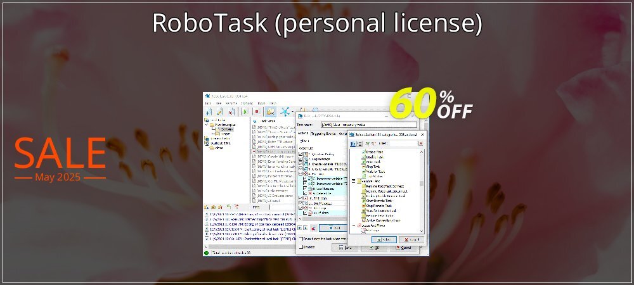634x285 pixels.
Task: Switch to the Triggering Events tab
Action: [x=323, y=134]
